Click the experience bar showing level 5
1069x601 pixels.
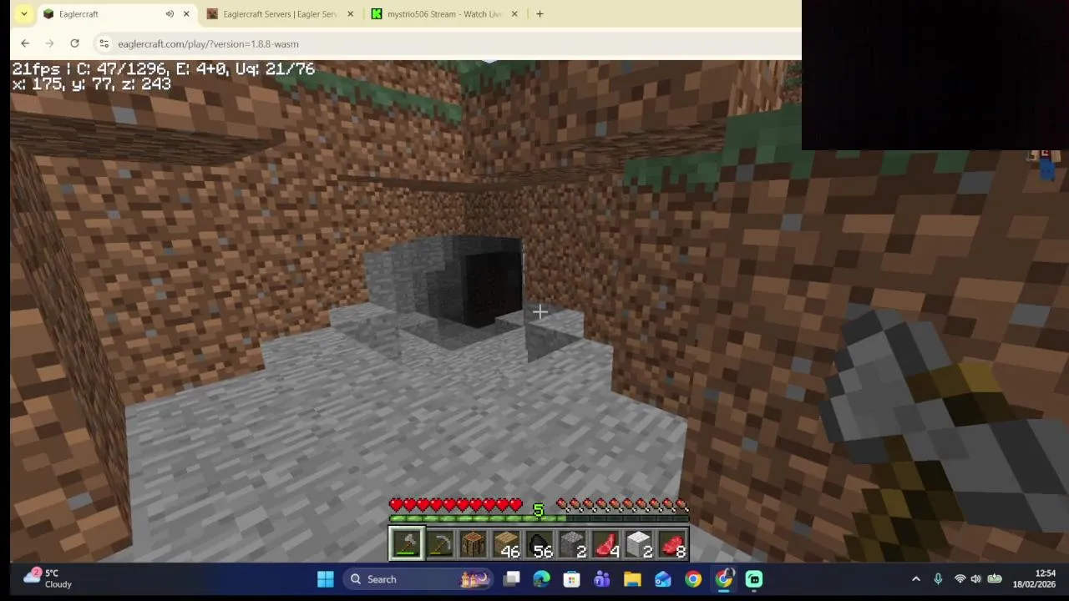click(x=539, y=518)
